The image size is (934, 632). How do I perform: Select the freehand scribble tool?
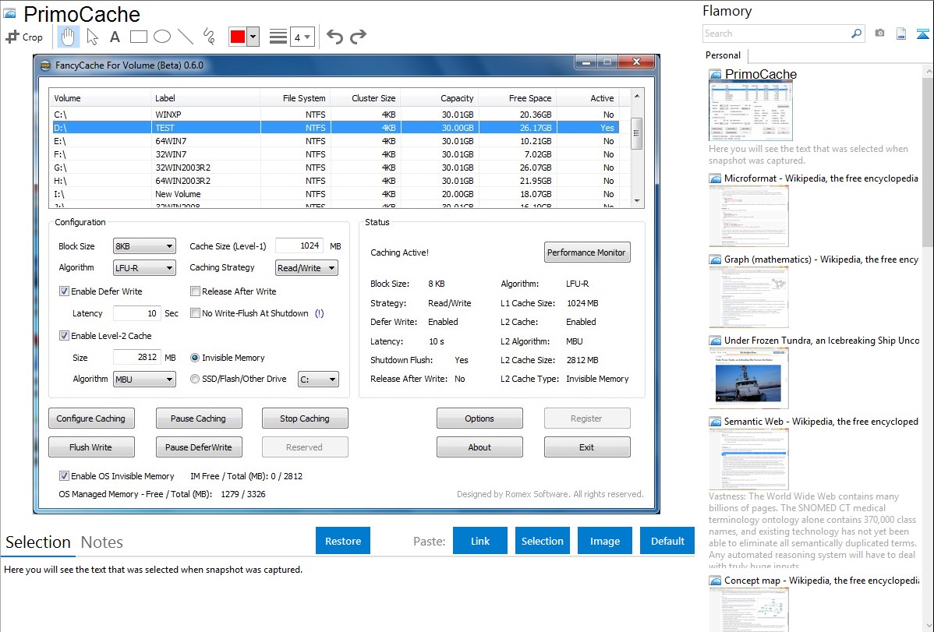click(209, 37)
